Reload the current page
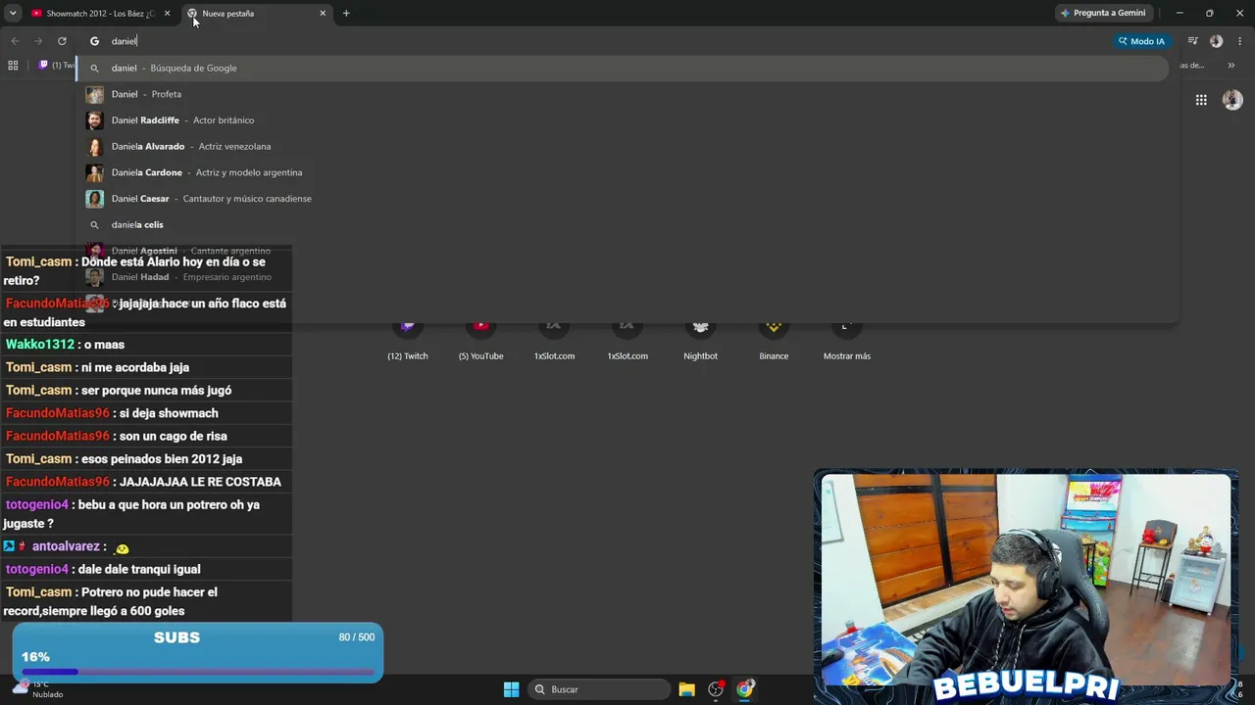 pos(62,41)
